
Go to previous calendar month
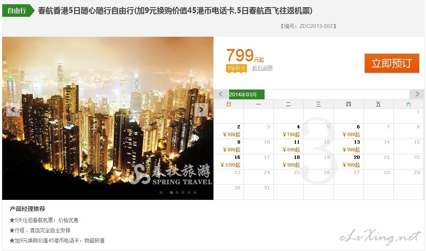[x=221, y=94]
